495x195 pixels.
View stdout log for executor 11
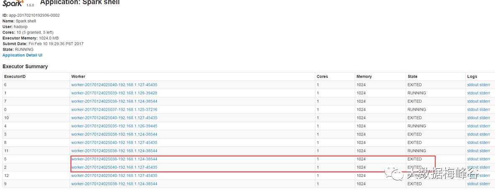(x=472, y=151)
